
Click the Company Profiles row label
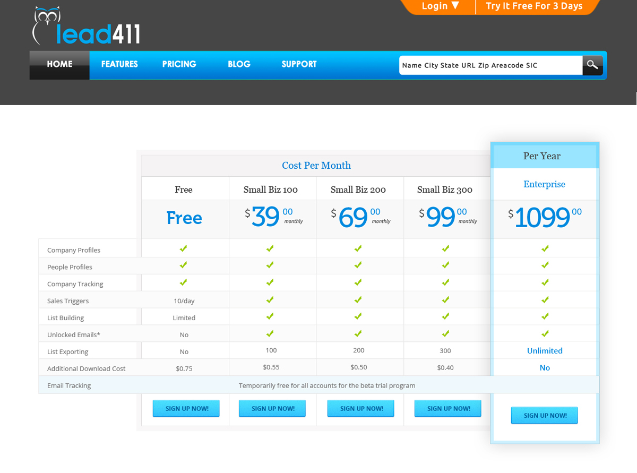pos(74,250)
